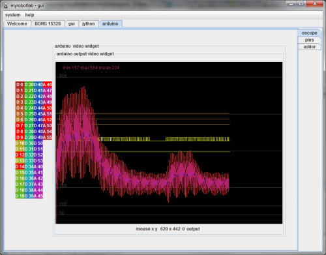
Task: Open the system menu
Action: click(x=12, y=15)
